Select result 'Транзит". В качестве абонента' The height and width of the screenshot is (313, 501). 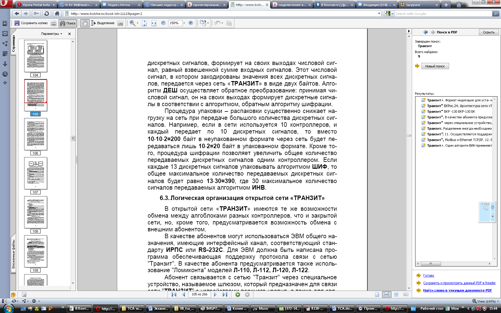(x=457, y=117)
